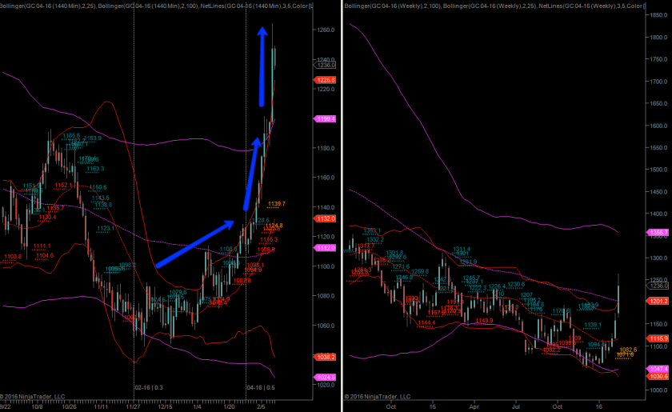Viewport: 672px width, 412px height.
Task: Click the magenta 1024.5 price marker
Action: [x=326, y=378]
